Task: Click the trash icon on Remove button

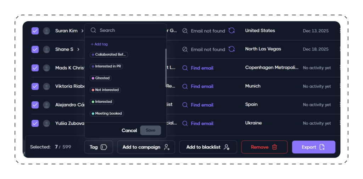Action: (275, 147)
